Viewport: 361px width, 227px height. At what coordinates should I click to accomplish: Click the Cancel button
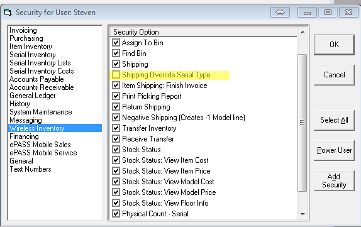pos(334,75)
